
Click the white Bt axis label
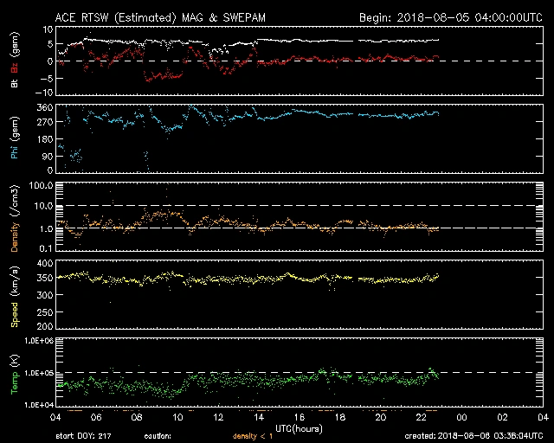pyautogui.click(x=14, y=85)
